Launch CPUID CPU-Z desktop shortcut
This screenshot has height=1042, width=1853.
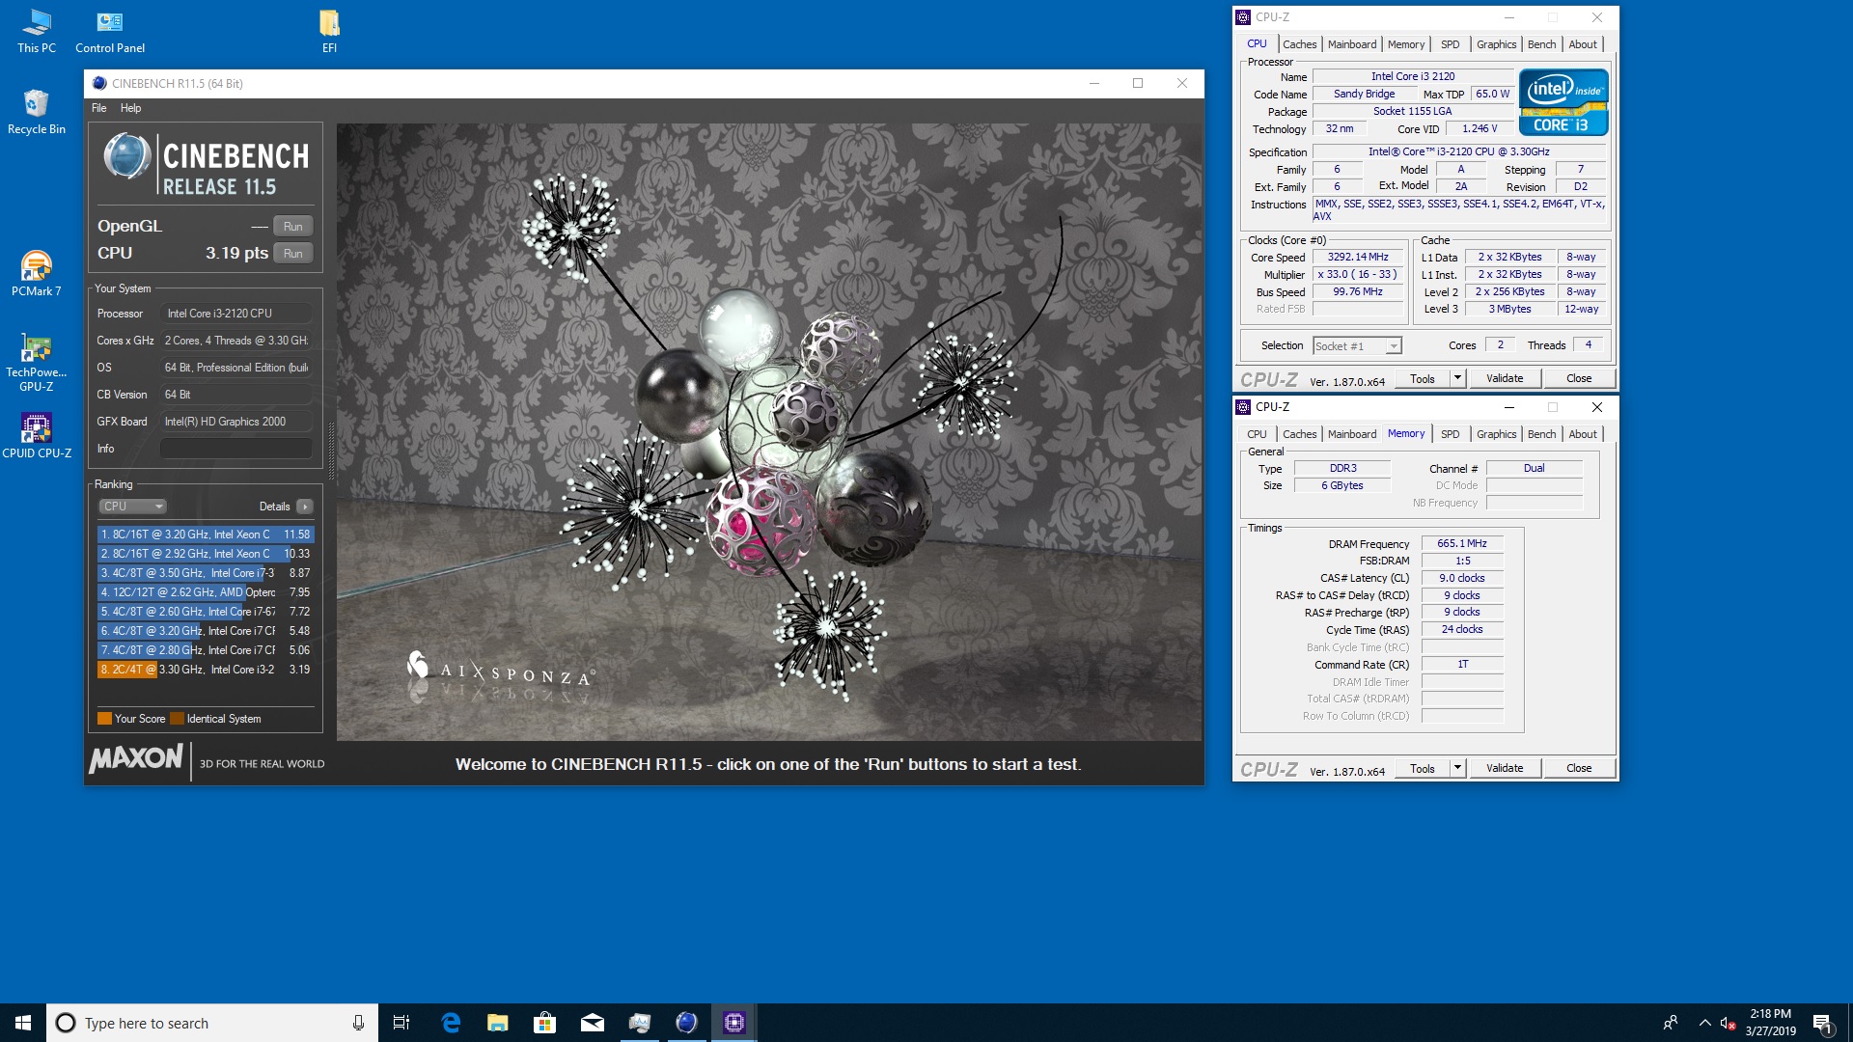(37, 436)
